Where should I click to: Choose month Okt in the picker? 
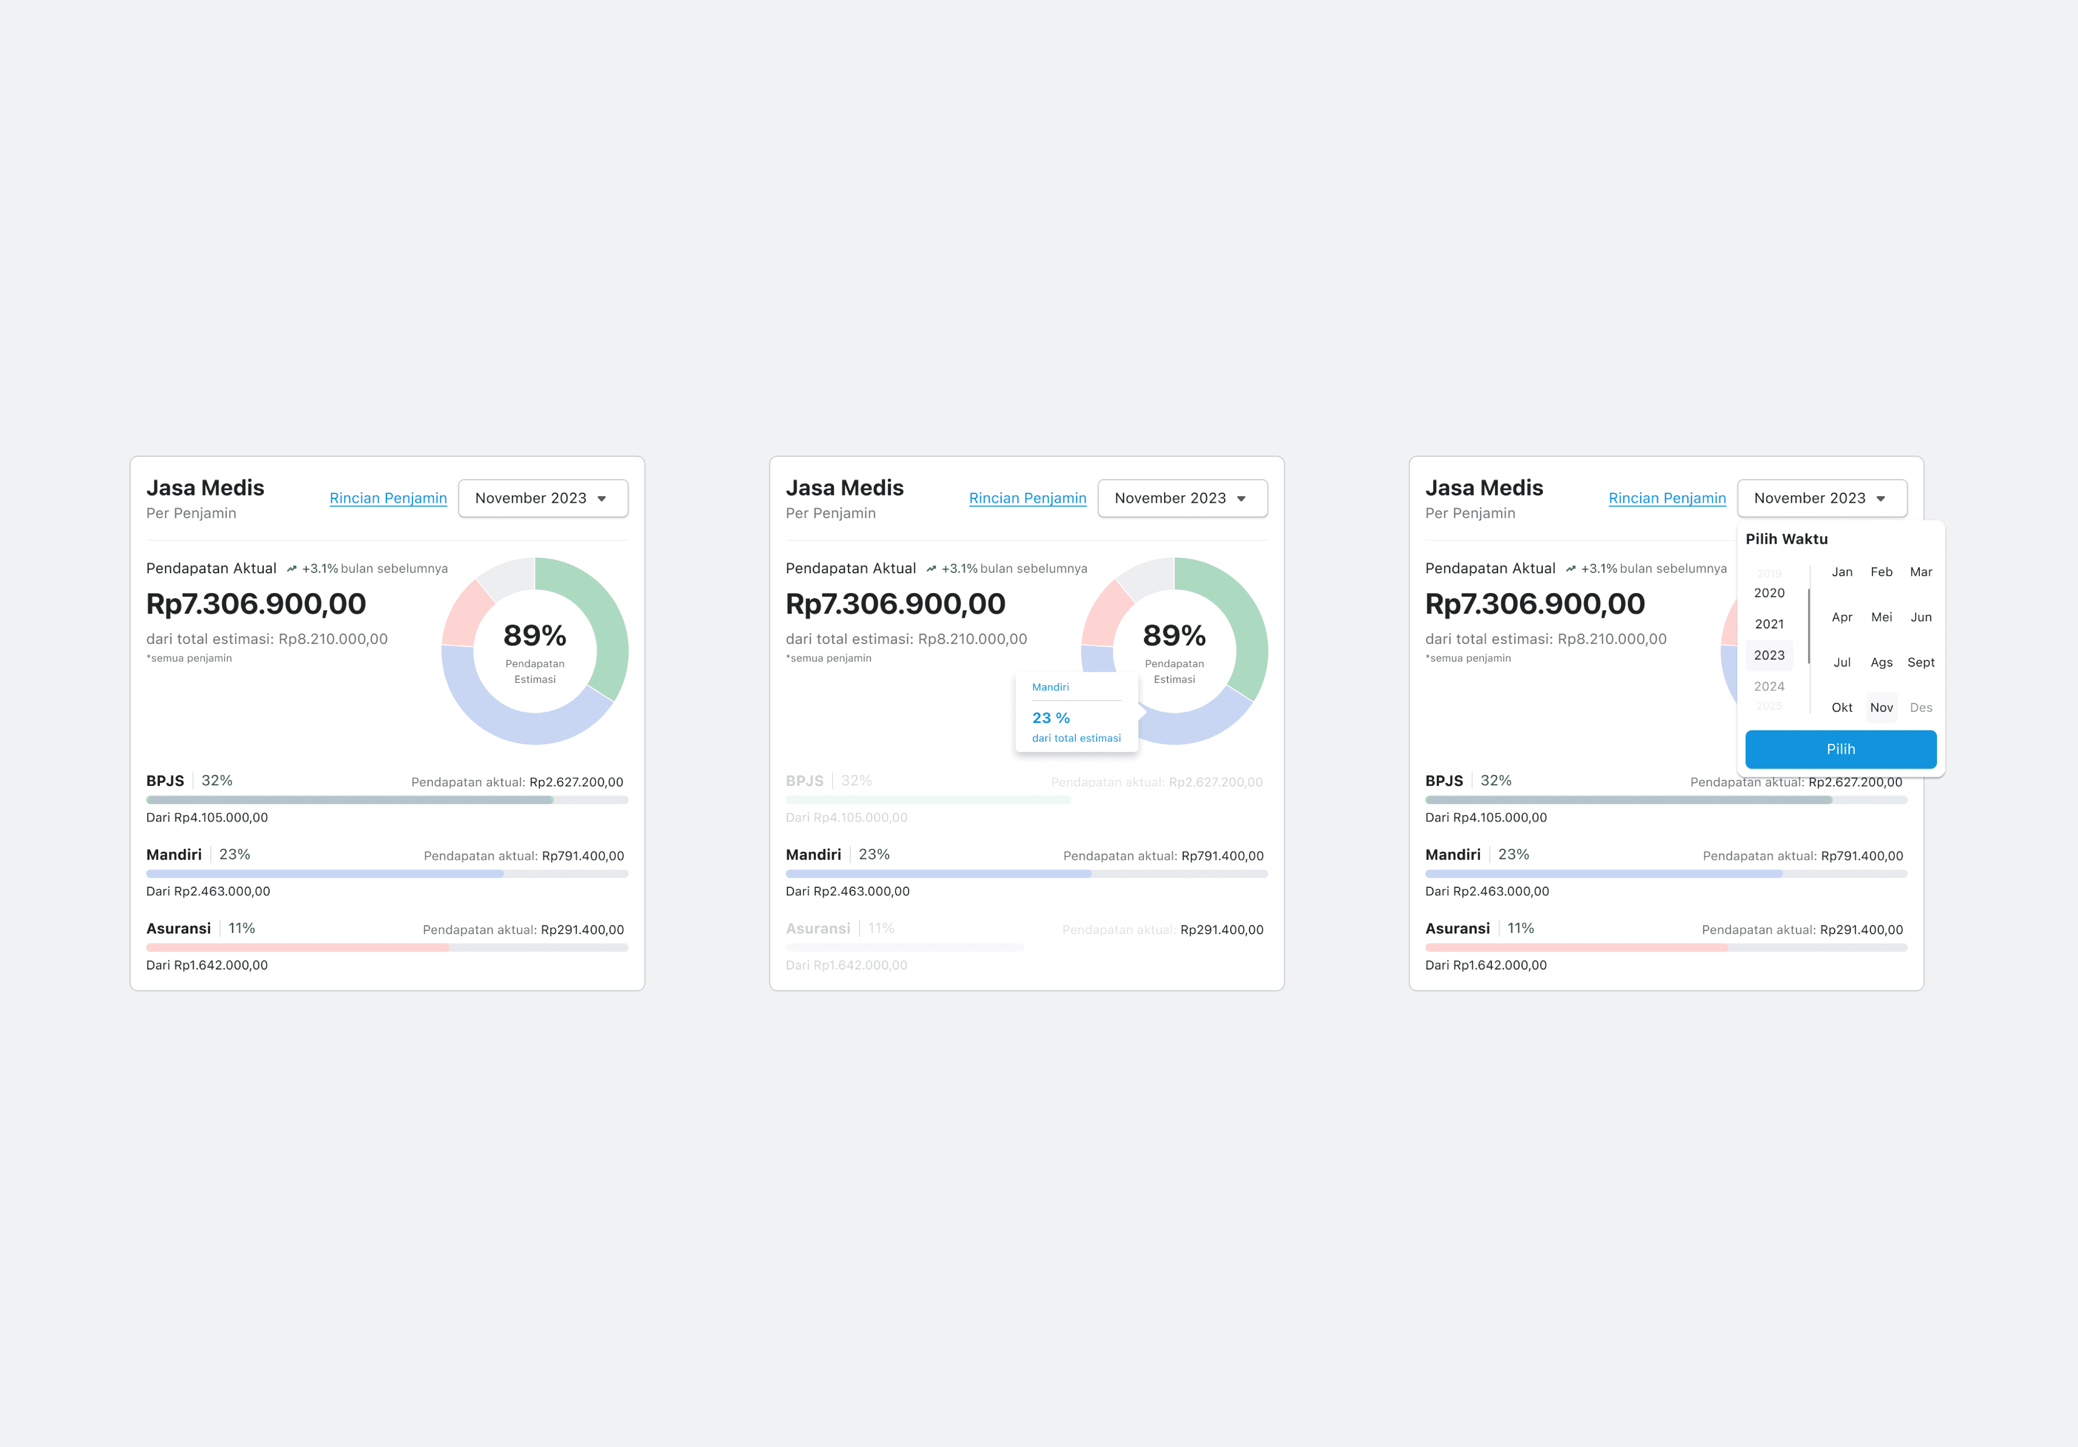pos(1841,708)
